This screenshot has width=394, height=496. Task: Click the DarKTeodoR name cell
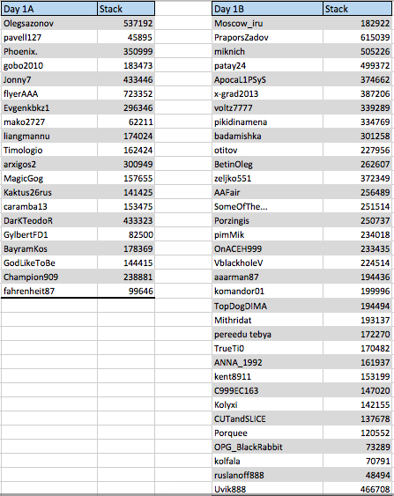(49, 220)
